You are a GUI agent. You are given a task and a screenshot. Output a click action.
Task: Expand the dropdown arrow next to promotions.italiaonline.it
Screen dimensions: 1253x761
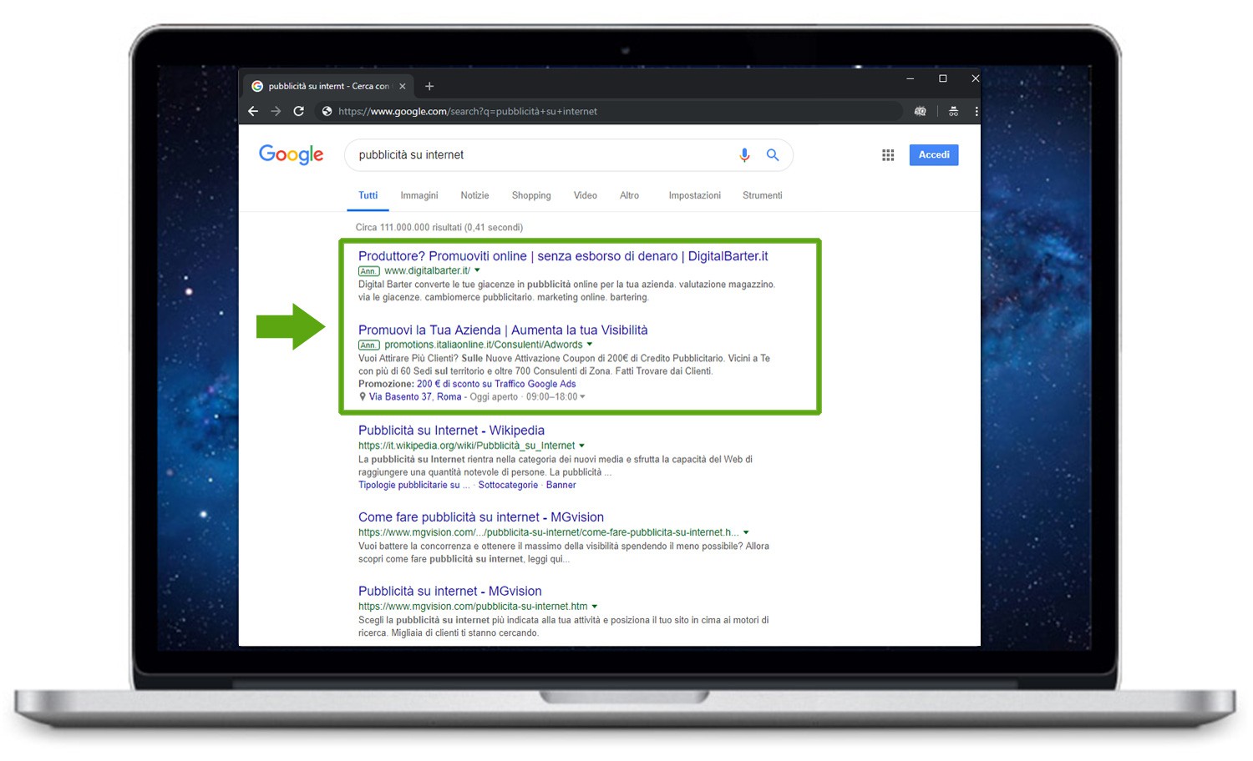pos(590,345)
